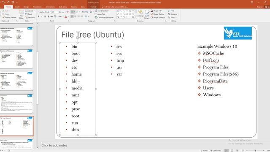
Task: Open the Ribbon Display Options
Action: [x=252, y=2]
